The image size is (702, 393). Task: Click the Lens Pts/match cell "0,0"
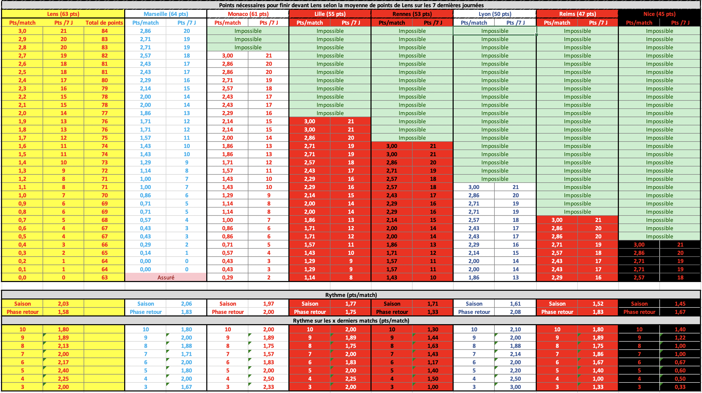[x=22, y=278]
